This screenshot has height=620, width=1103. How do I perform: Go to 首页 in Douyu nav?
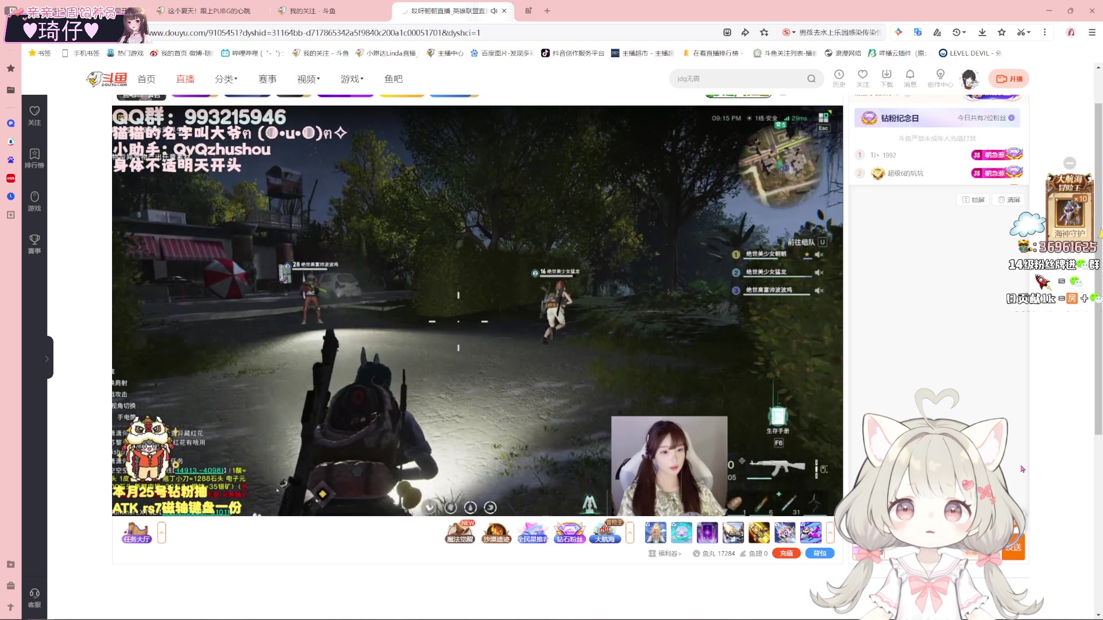pyautogui.click(x=146, y=79)
